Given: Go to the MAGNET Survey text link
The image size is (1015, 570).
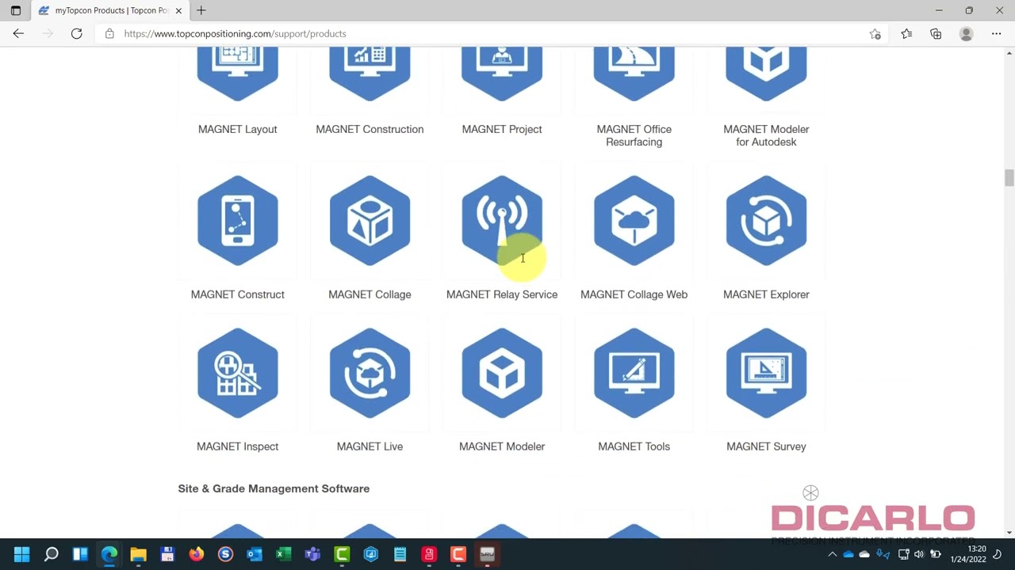Looking at the screenshot, I should tap(766, 446).
